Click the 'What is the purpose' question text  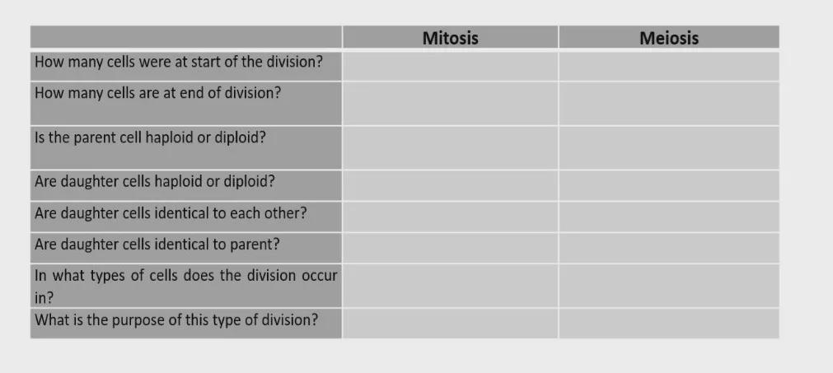tap(175, 320)
